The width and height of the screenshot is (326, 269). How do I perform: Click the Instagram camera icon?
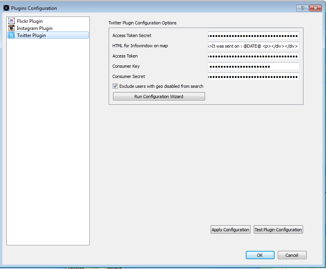click(11, 28)
